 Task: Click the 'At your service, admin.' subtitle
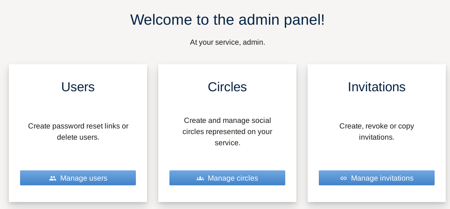227,42
